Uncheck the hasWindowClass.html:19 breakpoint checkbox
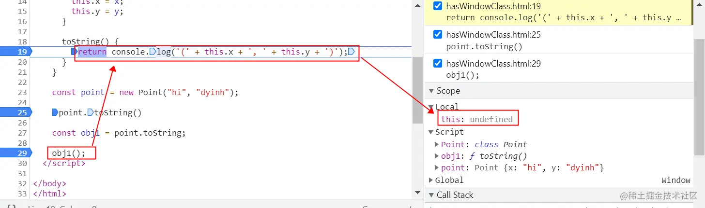The height and width of the screenshot is (208, 705). coord(438,6)
